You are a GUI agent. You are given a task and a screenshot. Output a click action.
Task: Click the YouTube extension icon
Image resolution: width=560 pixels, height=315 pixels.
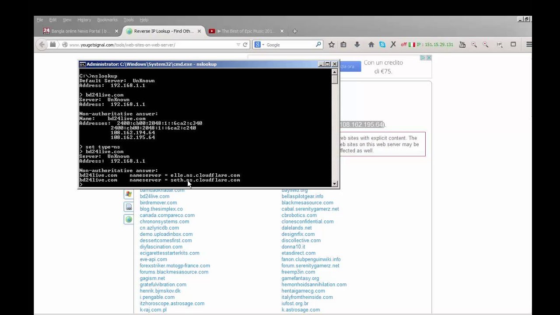462,45
